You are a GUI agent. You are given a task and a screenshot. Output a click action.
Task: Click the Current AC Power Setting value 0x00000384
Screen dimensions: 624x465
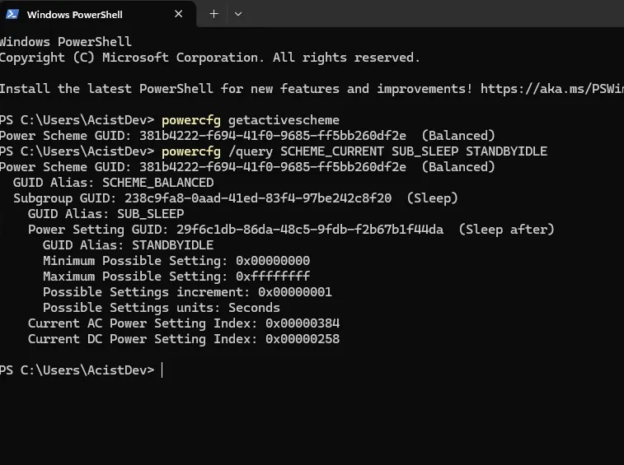[x=303, y=323]
